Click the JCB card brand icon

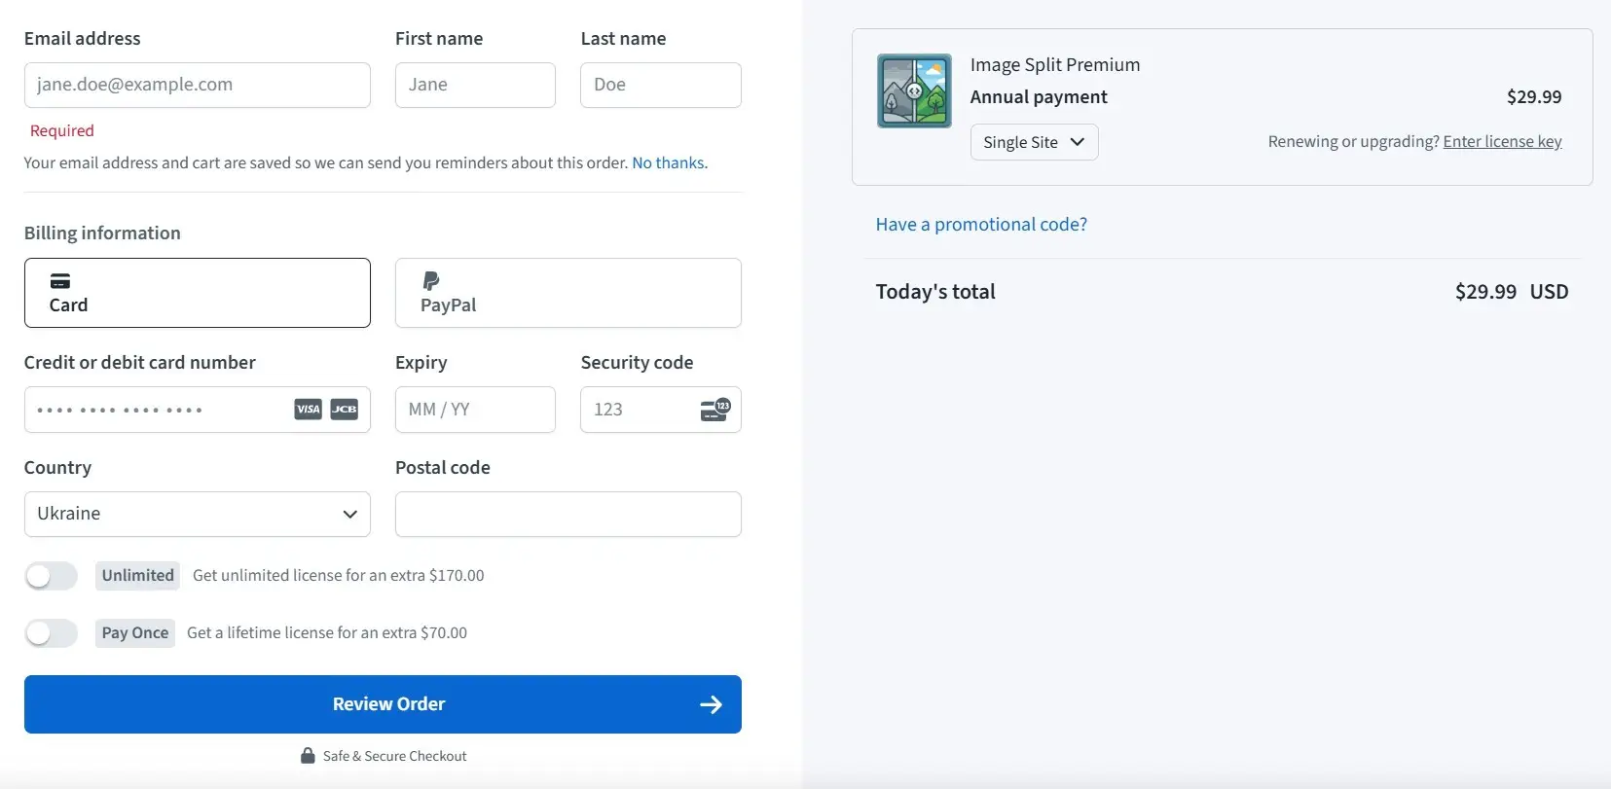pos(344,410)
